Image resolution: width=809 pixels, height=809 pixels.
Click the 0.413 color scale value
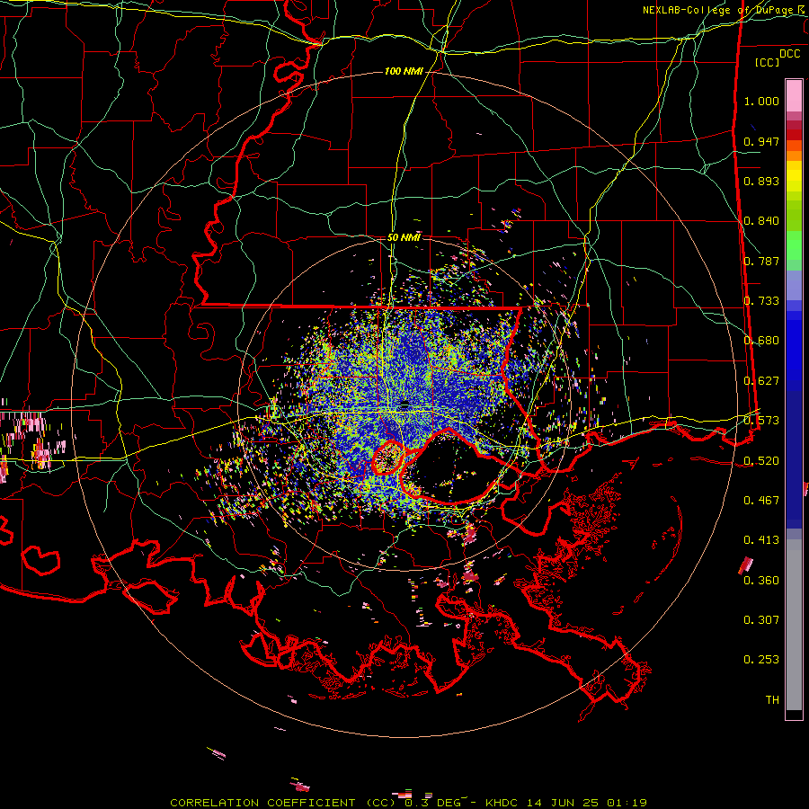tap(761, 540)
